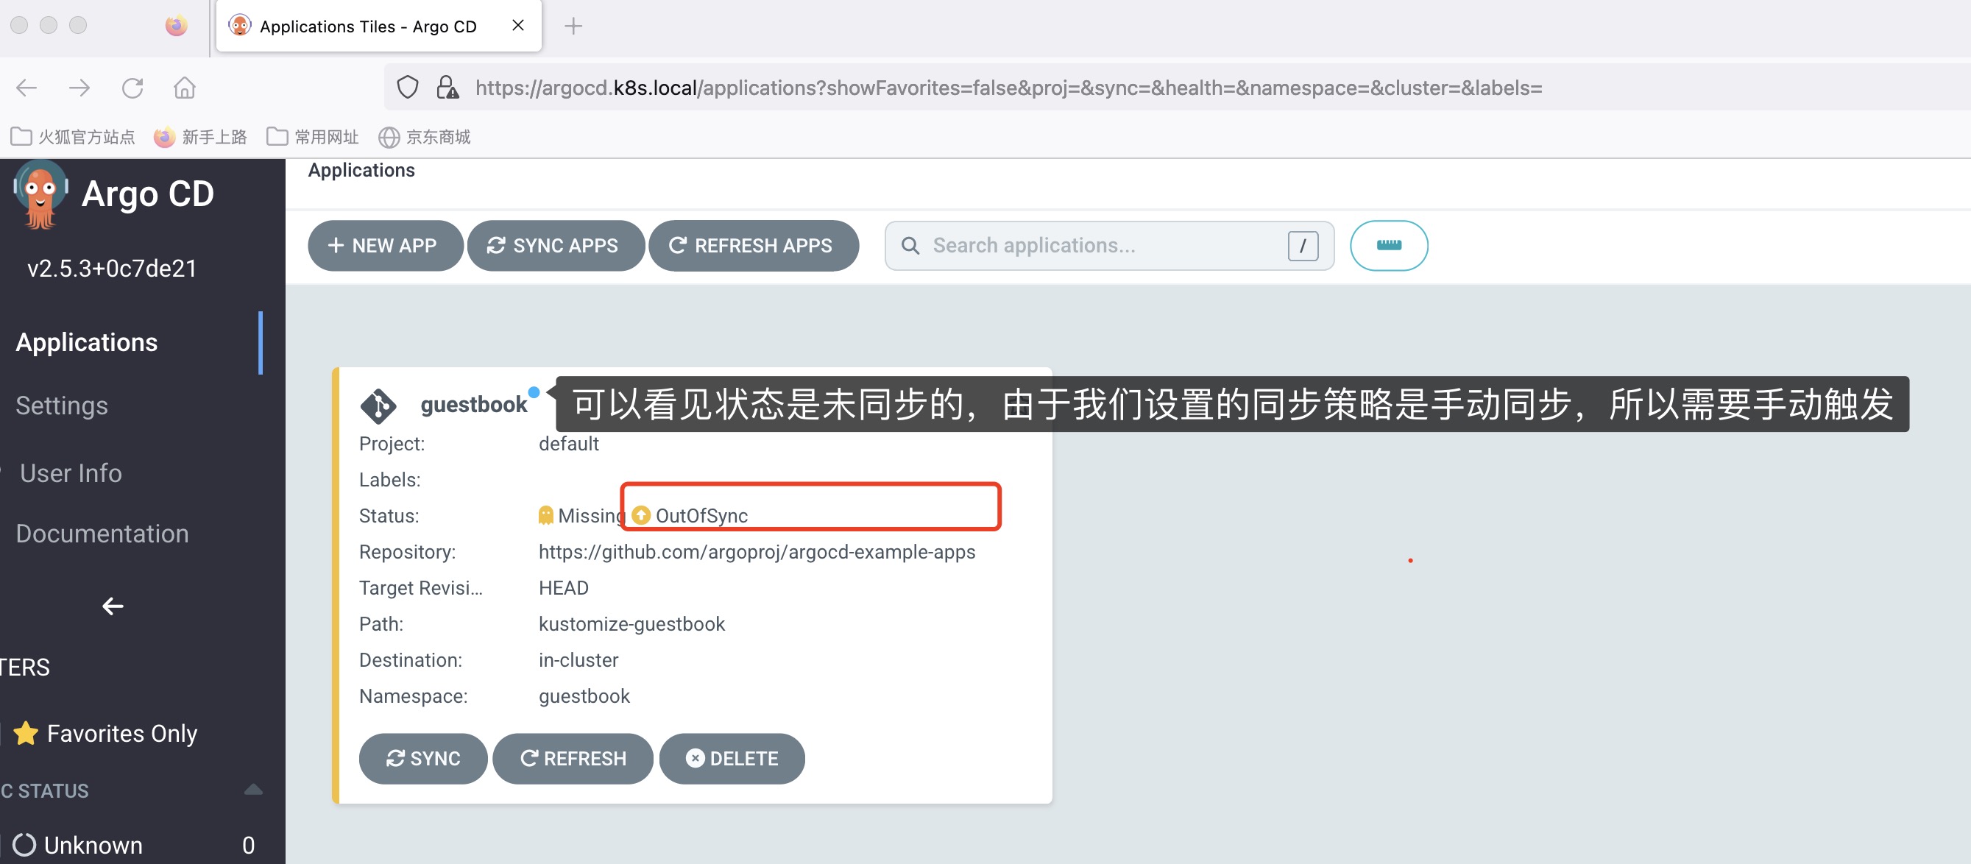
Task: Click the Missing health status icon
Action: point(545,516)
